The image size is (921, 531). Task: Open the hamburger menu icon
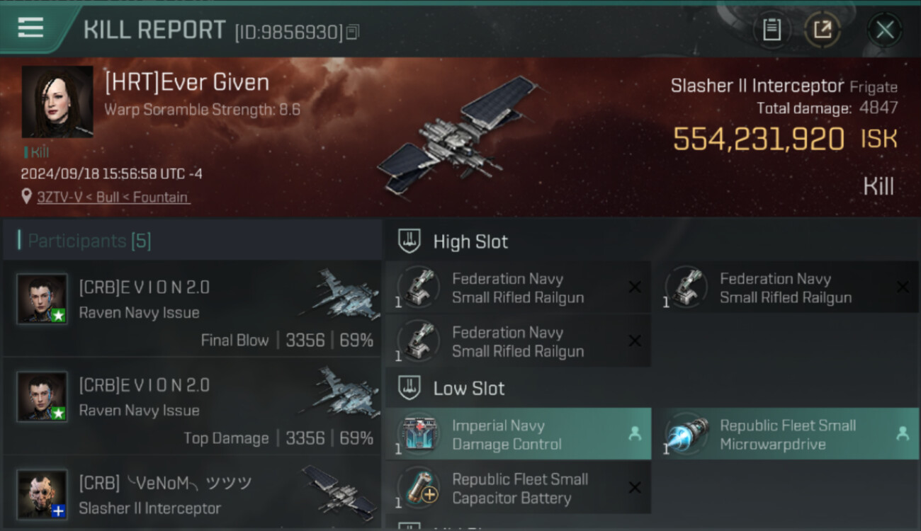[30, 28]
